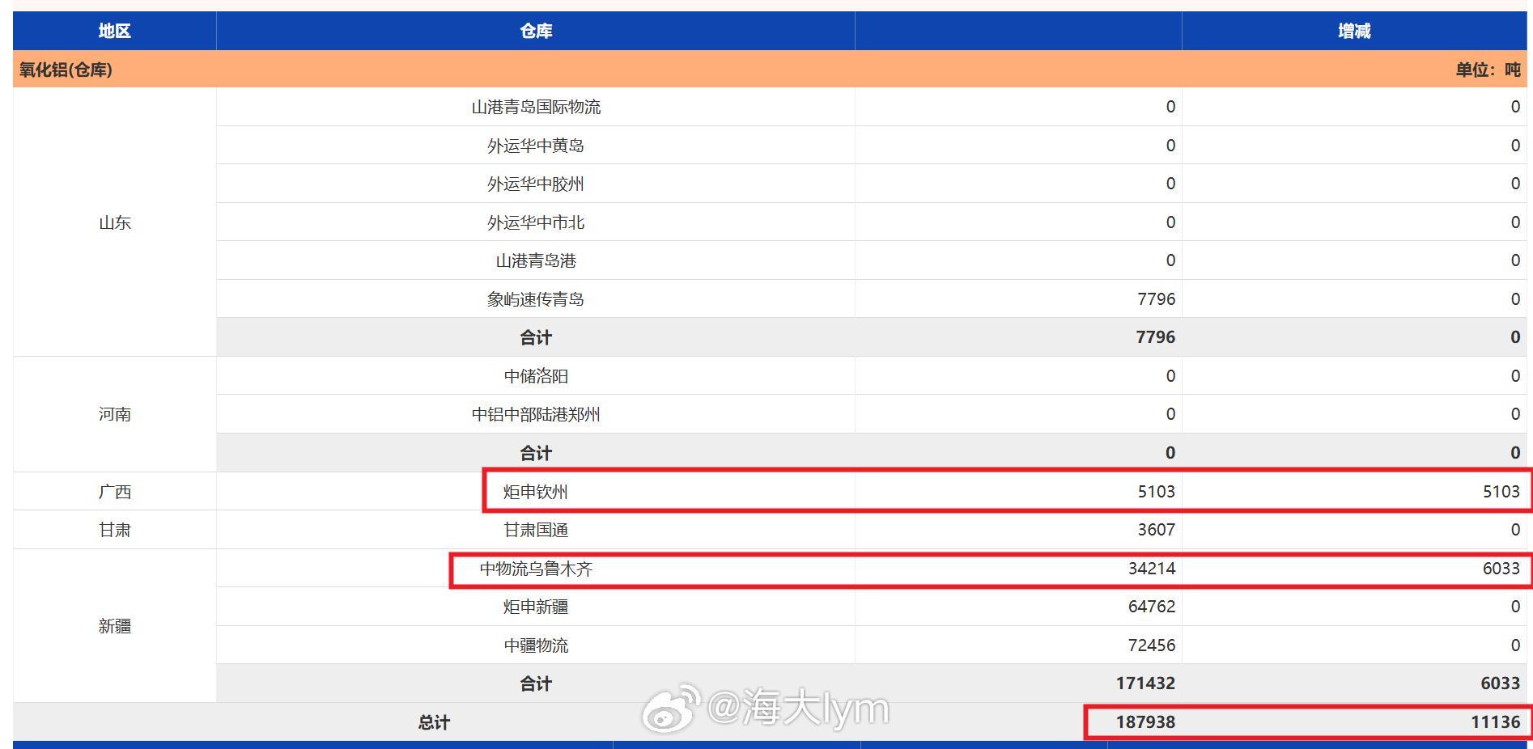
Task: Select the 新疆 region cell
Action: [x=113, y=625]
